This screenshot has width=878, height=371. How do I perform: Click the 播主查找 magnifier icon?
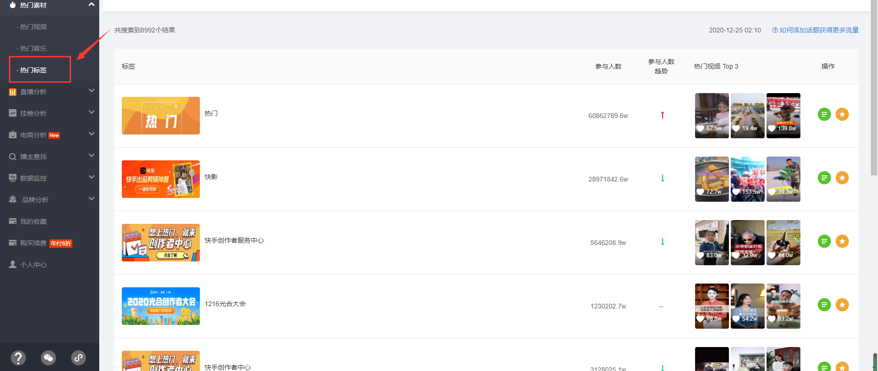[x=13, y=157]
